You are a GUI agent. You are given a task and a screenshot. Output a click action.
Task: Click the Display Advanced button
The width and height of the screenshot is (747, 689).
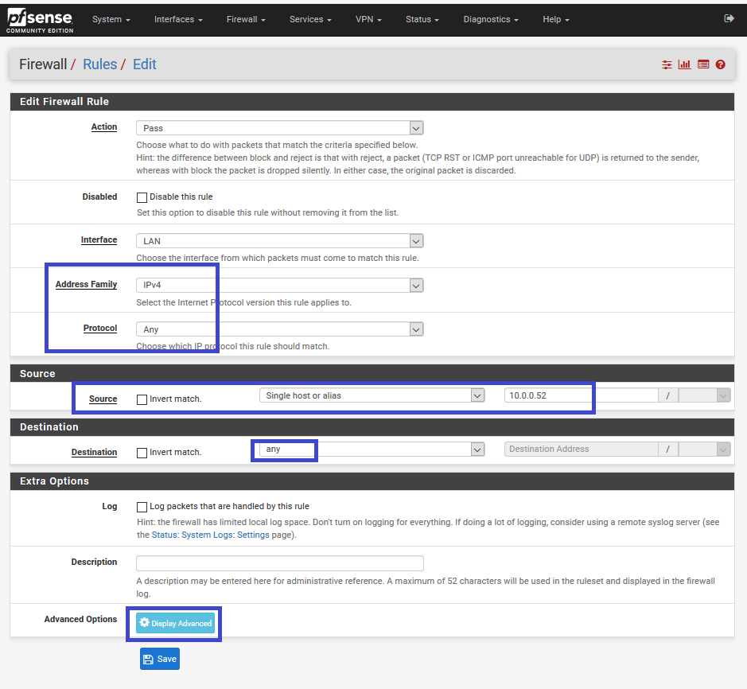pos(175,623)
